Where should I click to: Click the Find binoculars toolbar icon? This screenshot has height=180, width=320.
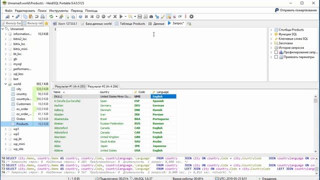(x=151, y=16)
